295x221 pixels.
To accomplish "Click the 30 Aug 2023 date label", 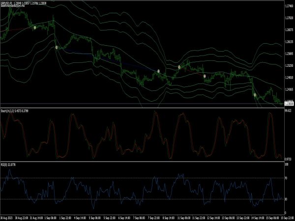I will pos(6,218).
